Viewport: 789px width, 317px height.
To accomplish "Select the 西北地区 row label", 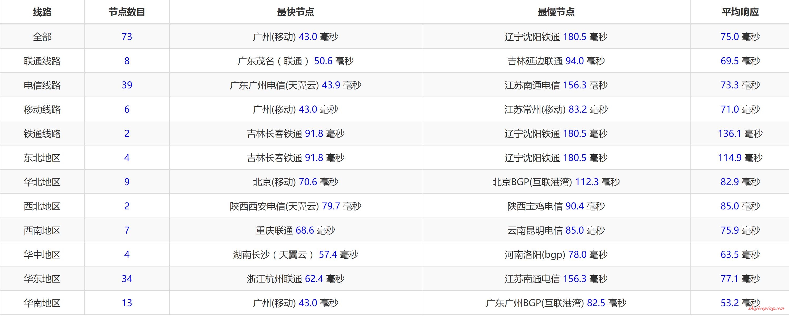I will tap(42, 206).
